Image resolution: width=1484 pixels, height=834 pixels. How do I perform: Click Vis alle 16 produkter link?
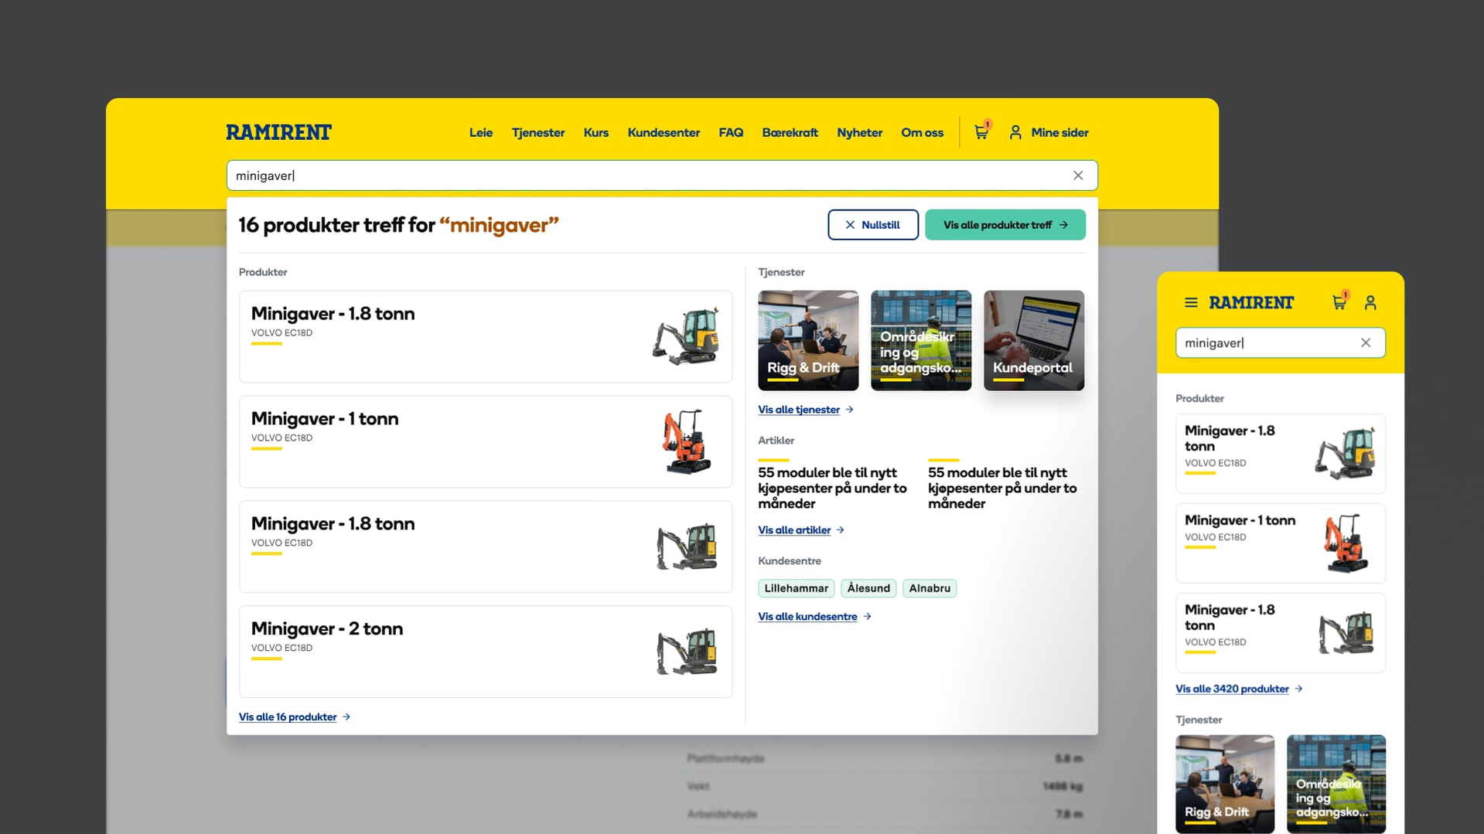[295, 717]
